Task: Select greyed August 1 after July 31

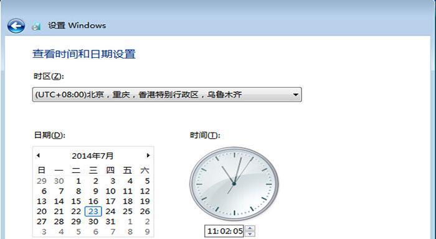Action: (130, 222)
